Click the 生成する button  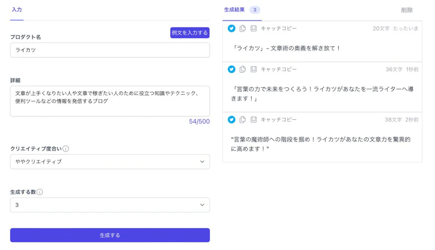click(x=110, y=235)
